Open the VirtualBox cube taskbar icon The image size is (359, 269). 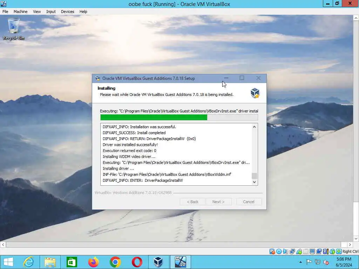tap(158, 262)
